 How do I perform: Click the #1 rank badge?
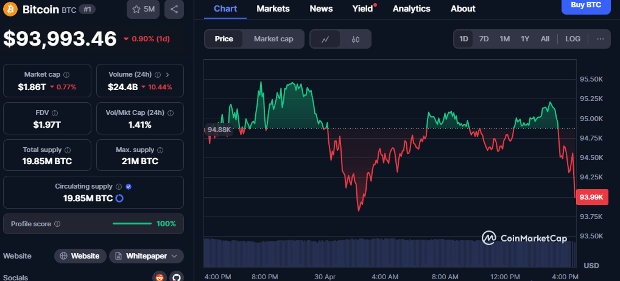tap(86, 10)
